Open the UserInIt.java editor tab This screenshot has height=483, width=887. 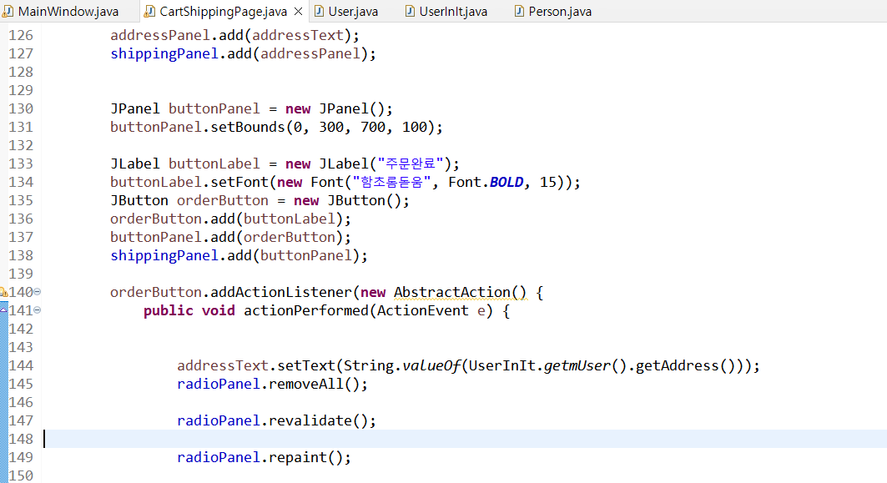[x=446, y=12]
